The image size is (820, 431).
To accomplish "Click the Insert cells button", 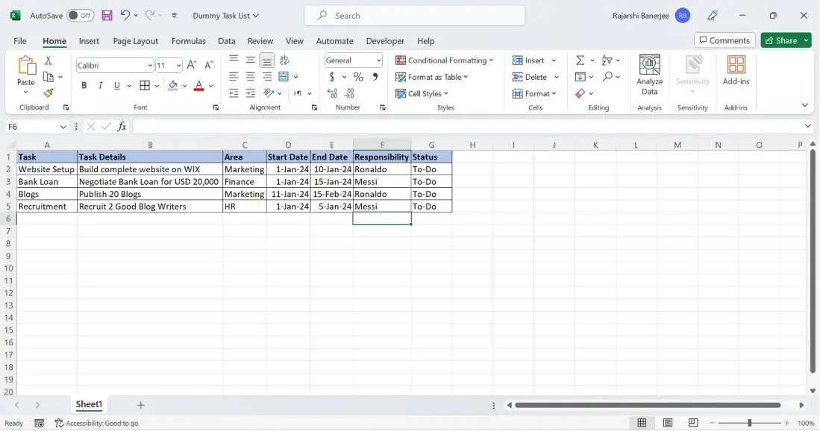I will point(529,60).
